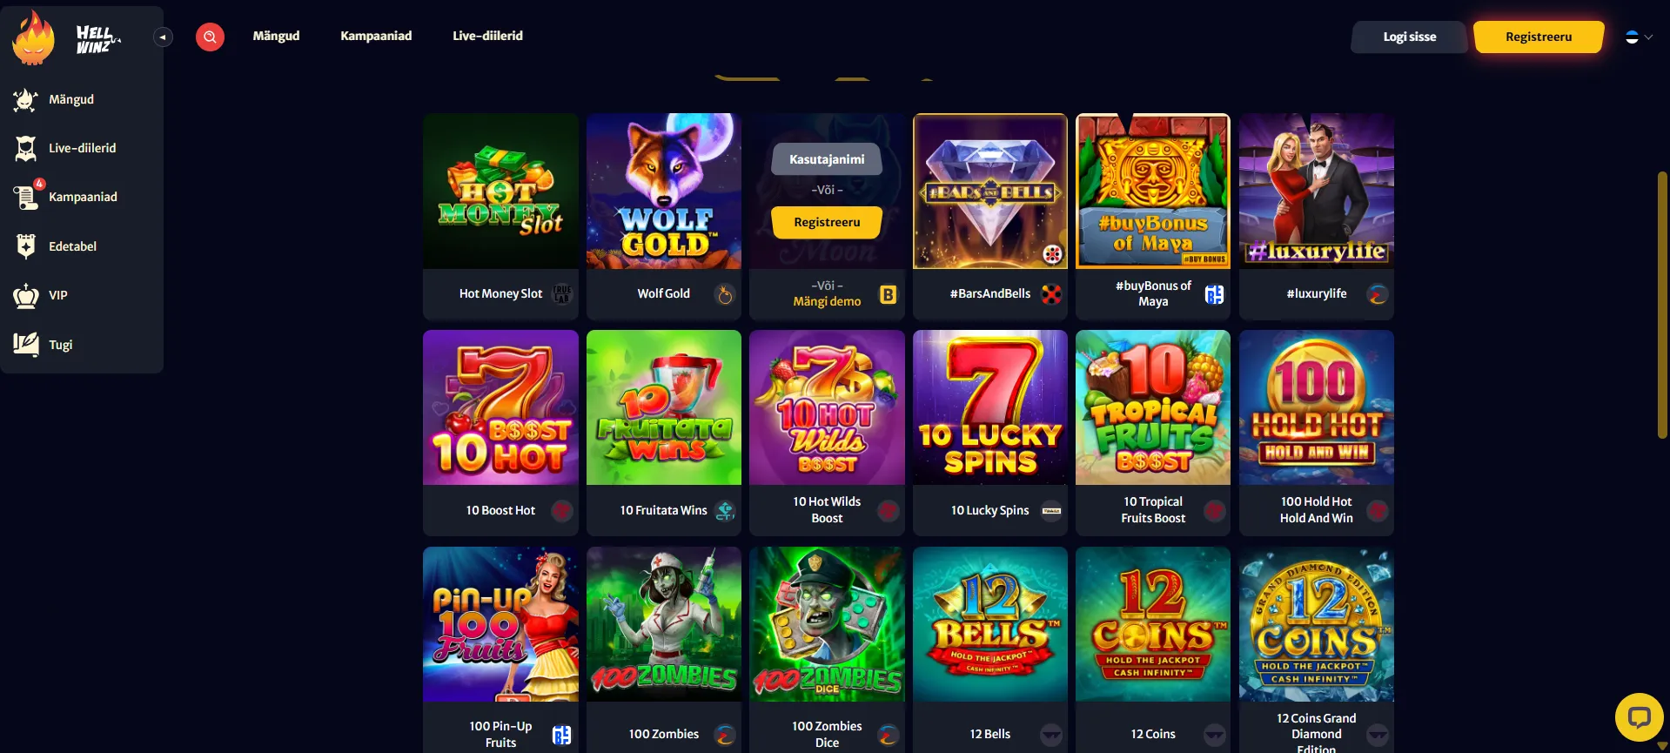
Task: Open Tugi support icon
Action: (x=26, y=345)
